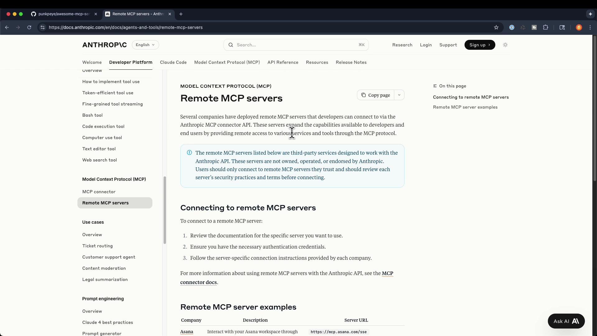Viewport: 597px width, 336px height.
Task: Open the Welcome tab
Action: (x=92, y=62)
